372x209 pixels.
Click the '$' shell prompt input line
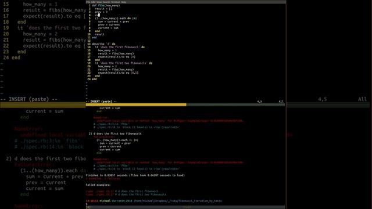(87, 204)
